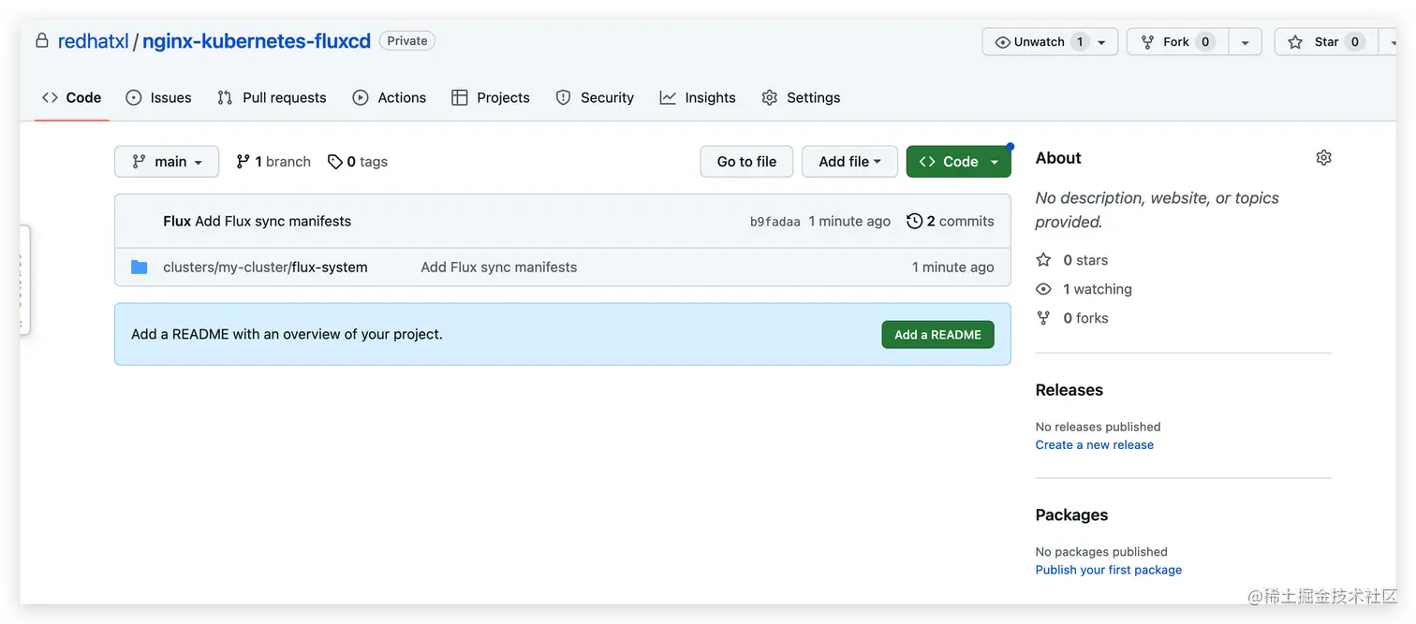Click the fork icon in Fork button
Image resolution: width=1416 pixels, height=624 pixels.
[x=1147, y=42]
